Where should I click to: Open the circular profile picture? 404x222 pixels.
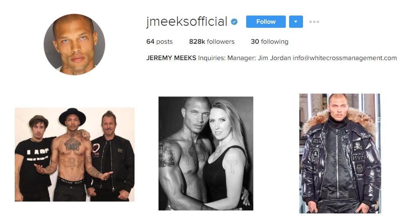coord(74,45)
